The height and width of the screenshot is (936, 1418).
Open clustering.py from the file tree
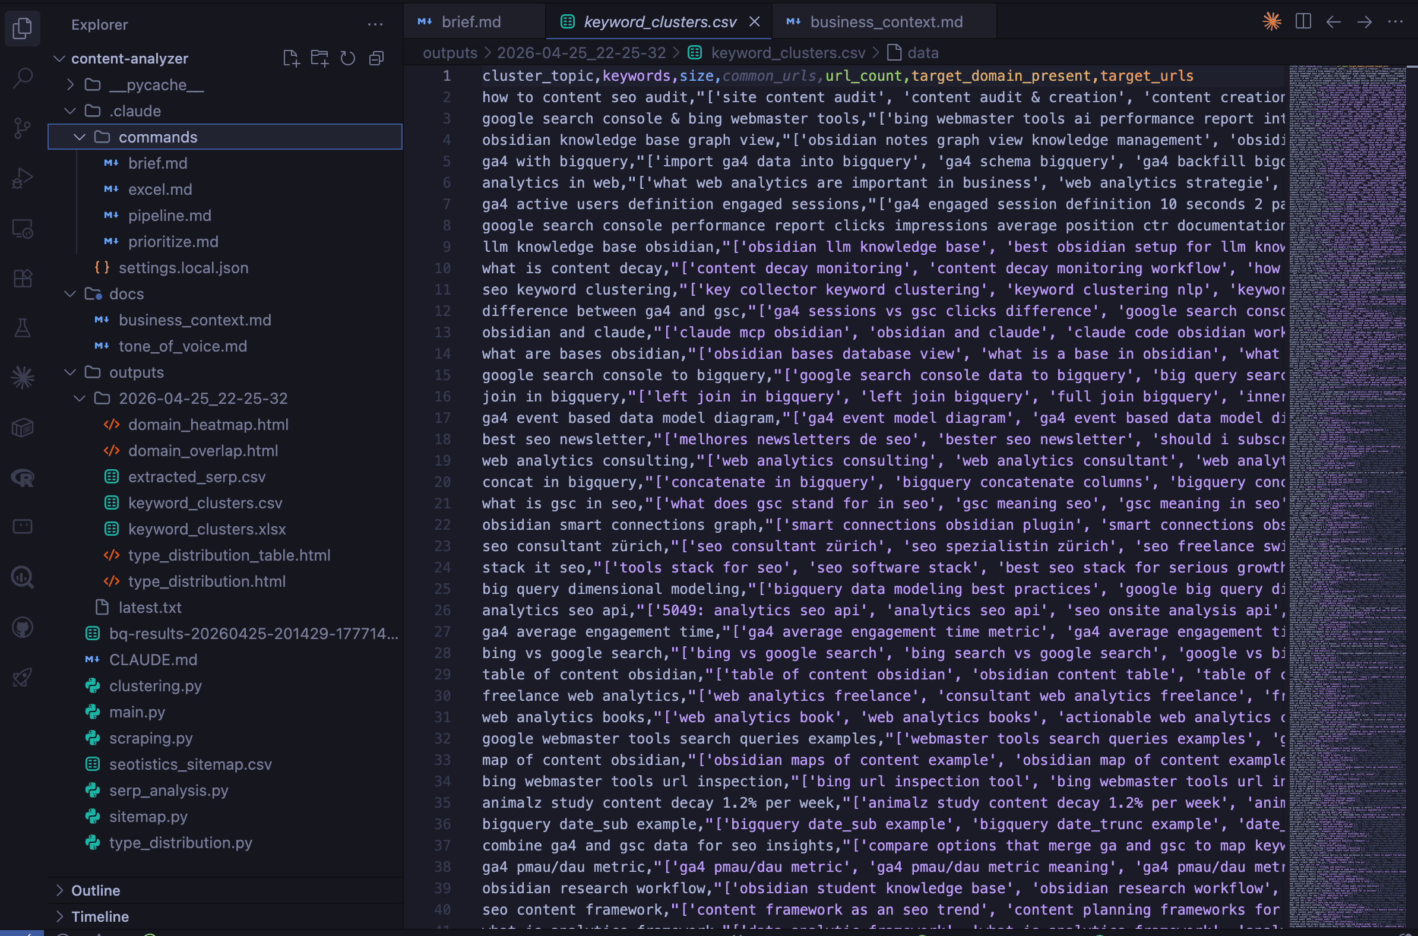(x=155, y=686)
